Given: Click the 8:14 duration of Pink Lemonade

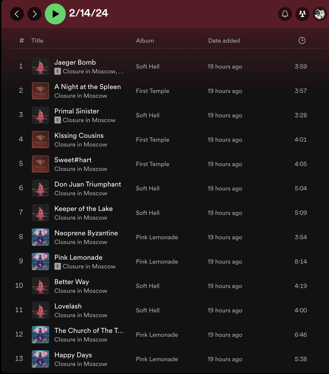Looking at the screenshot, I should click(301, 261).
